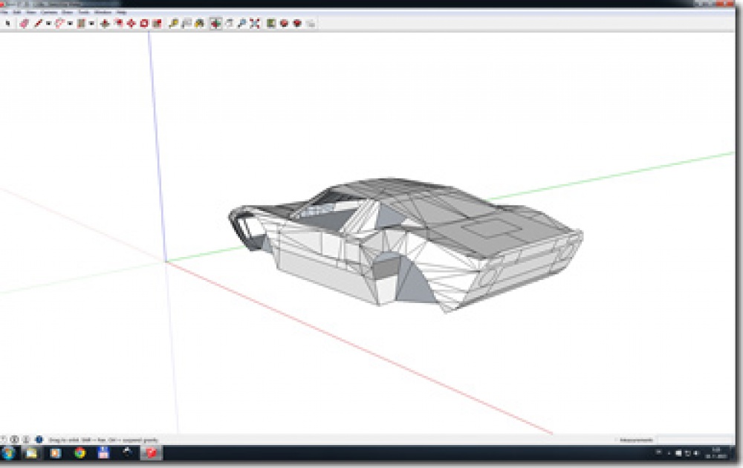The width and height of the screenshot is (743, 468).
Task: Click the Measurements input box
Action: [695, 440]
